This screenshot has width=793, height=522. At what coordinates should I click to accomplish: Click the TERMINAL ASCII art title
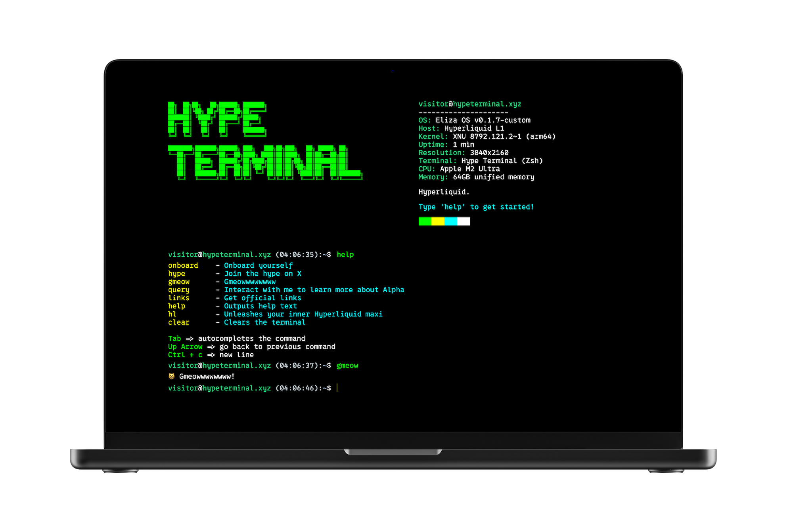[x=265, y=163]
